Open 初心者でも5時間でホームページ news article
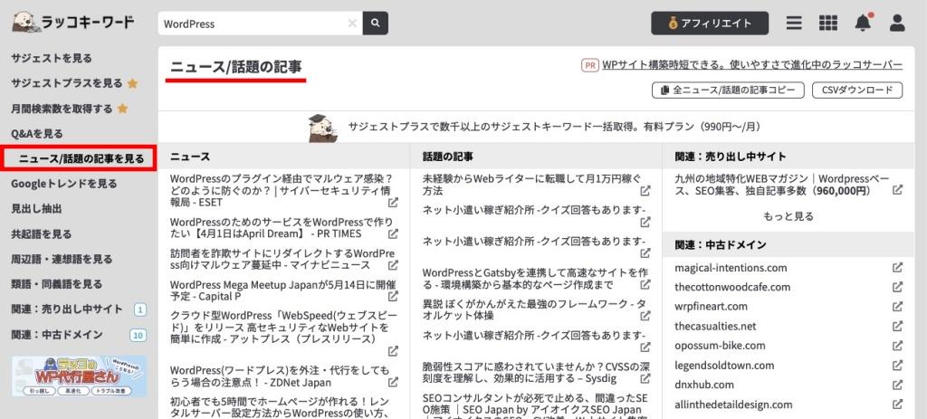 point(279,407)
